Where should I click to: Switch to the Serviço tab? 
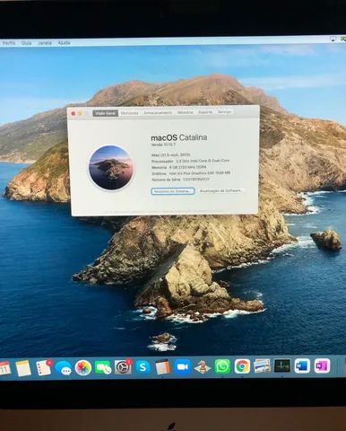224,112
